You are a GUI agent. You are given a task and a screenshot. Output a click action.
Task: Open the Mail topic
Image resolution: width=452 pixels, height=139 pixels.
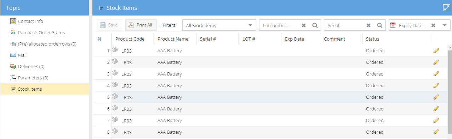pyautogui.click(x=22, y=55)
